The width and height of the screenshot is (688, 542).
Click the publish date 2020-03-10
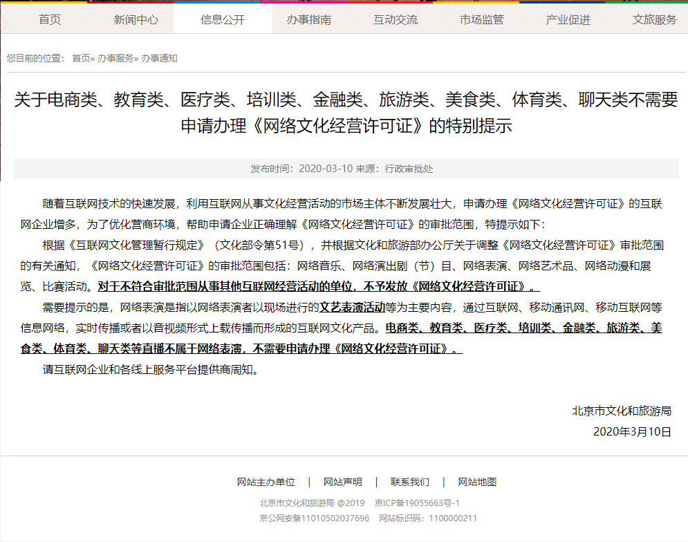(x=326, y=169)
